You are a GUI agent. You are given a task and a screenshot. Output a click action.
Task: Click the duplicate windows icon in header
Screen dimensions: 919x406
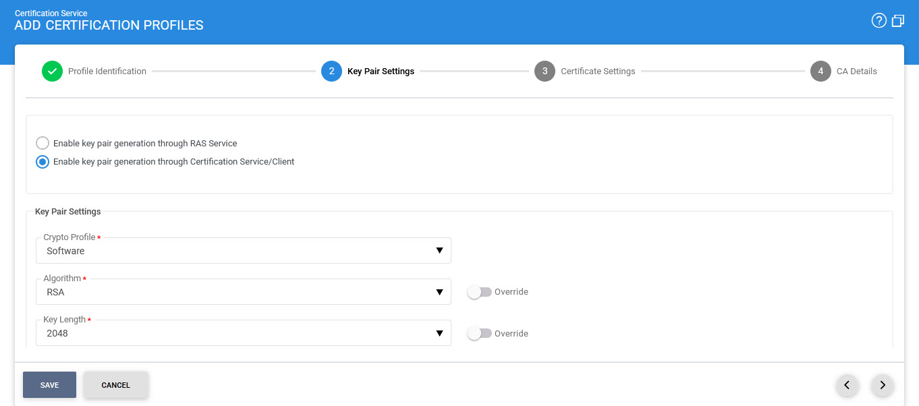tap(897, 21)
